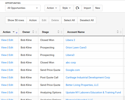Click Edit link in Libera3 row
This screenshot has width=125, height=100.
coord(11,55)
